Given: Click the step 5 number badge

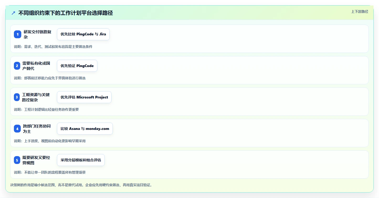Looking at the screenshot, I should point(17,160).
